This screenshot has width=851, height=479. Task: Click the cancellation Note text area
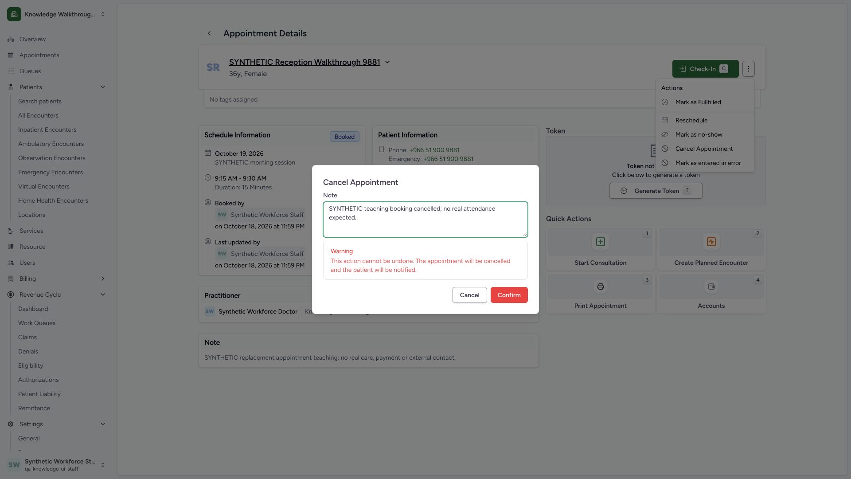[425, 220]
